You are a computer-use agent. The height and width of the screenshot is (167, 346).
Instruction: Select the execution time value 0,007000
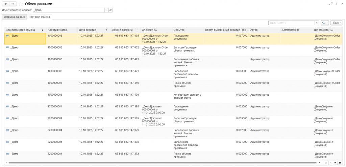coord(241,47)
